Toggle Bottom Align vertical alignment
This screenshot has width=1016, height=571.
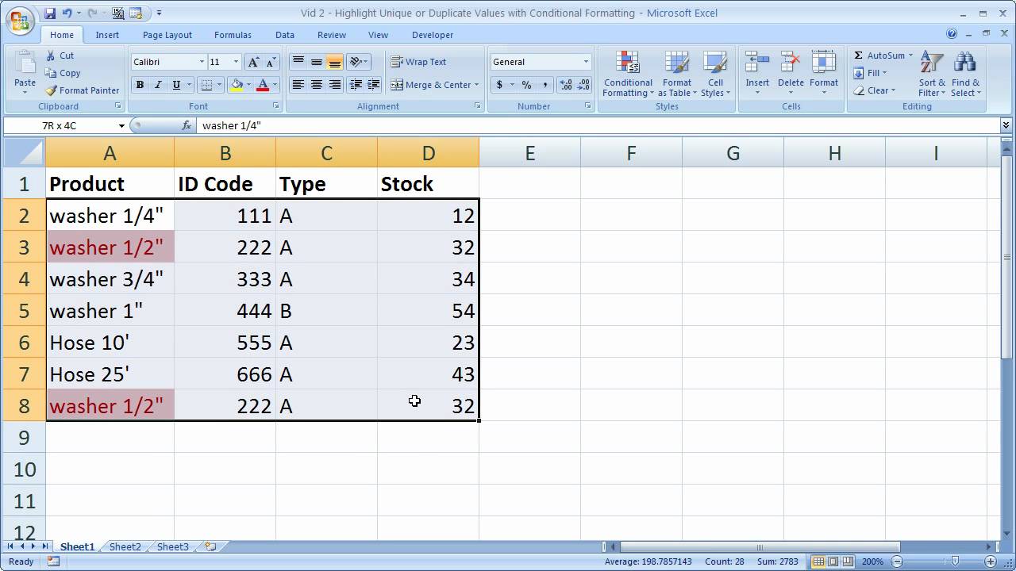coord(335,62)
